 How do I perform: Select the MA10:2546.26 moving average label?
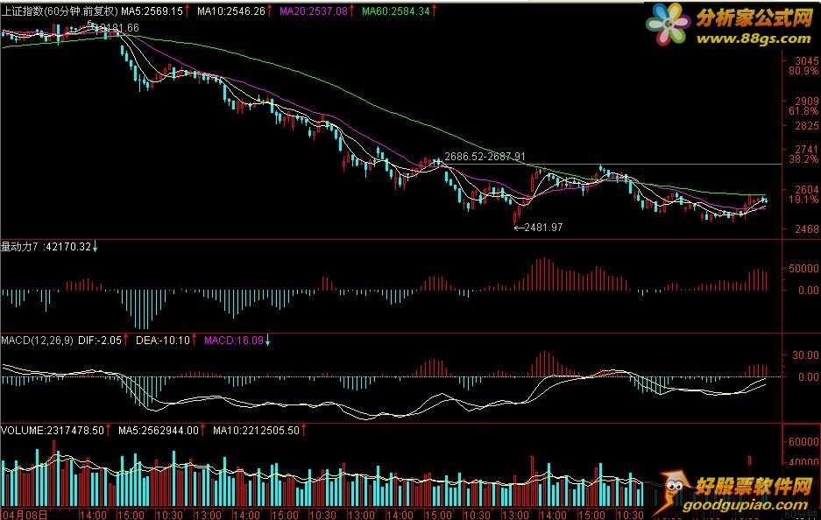(231, 11)
